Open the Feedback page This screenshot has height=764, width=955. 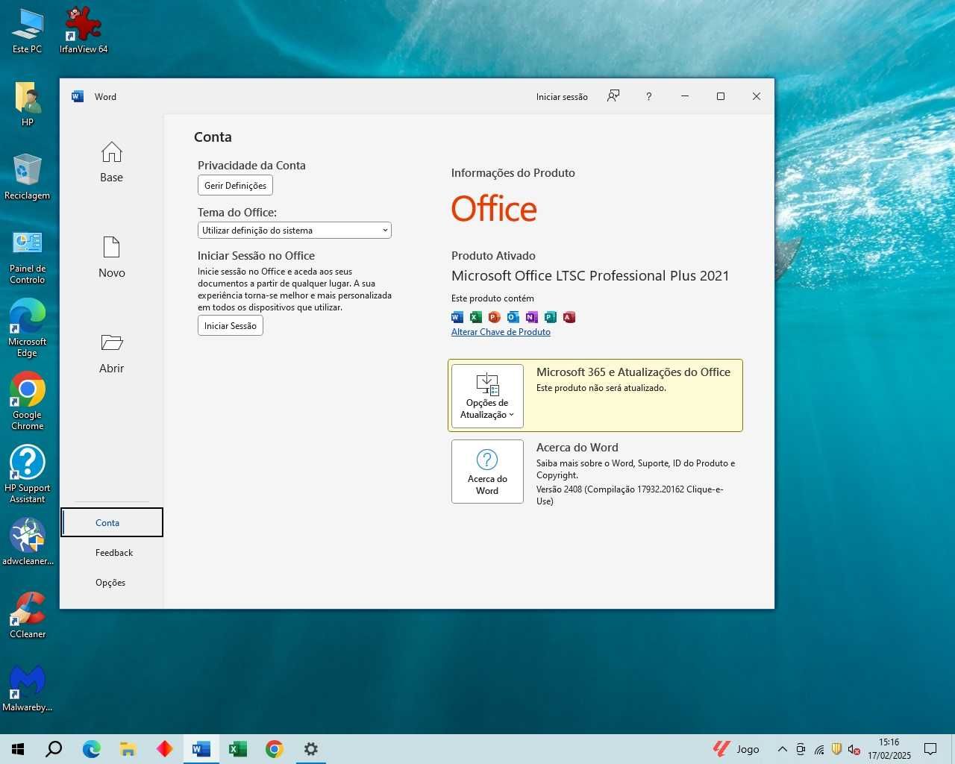113,553
